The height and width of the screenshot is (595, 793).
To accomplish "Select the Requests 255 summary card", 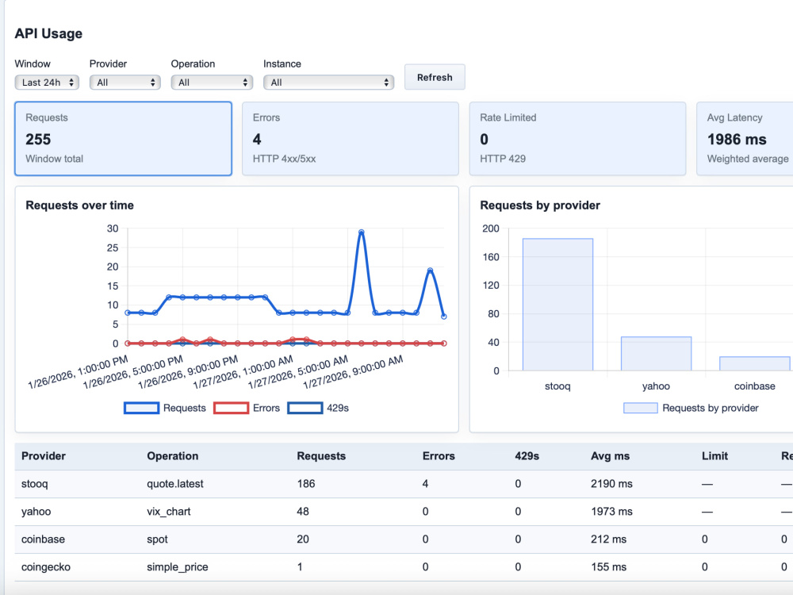I will tap(124, 139).
